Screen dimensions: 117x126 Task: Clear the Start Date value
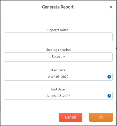tap(109, 77)
